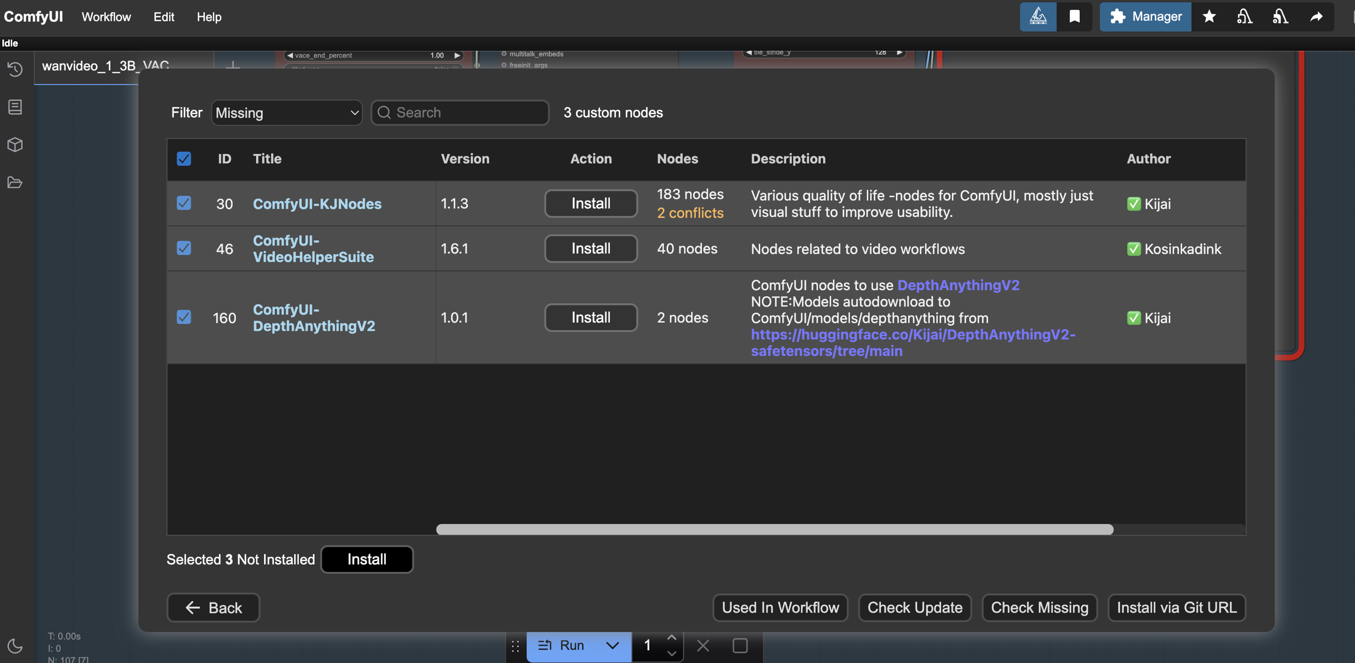Open the huggingface.co Kijai safetensors link
This screenshot has height=663, width=1355.
point(913,342)
